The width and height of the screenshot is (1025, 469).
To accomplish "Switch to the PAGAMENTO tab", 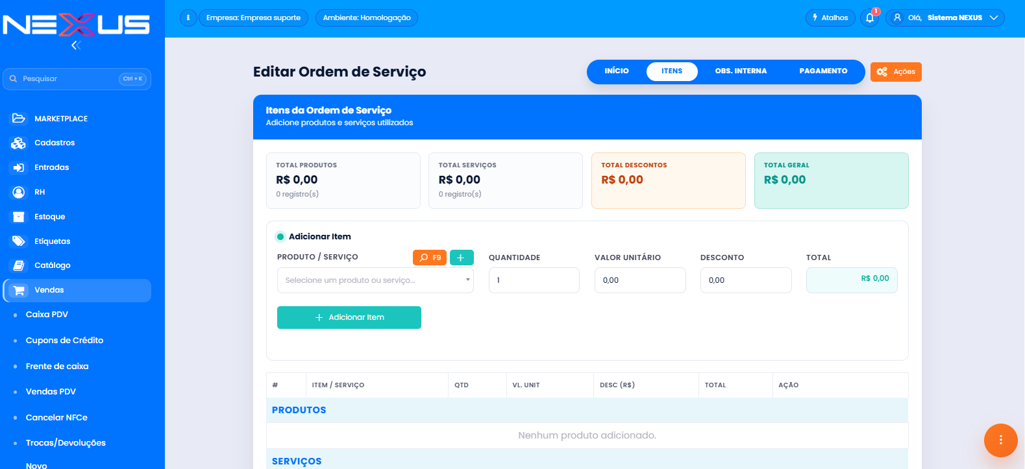I will coord(823,71).
